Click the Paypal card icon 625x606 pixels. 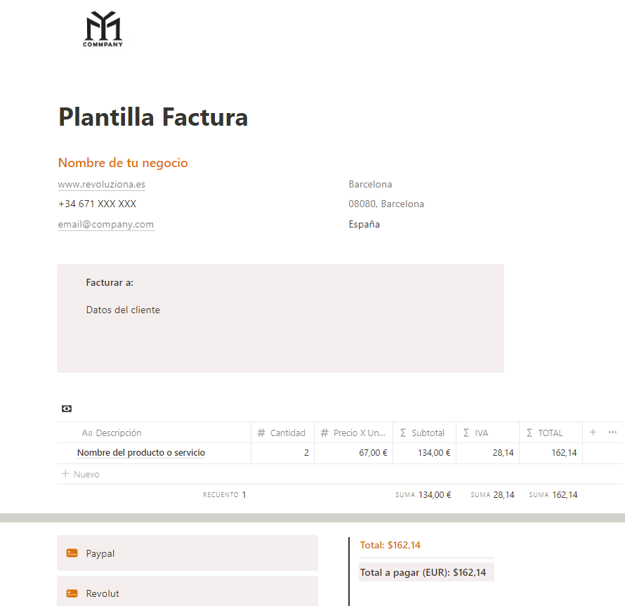point(72,553)
